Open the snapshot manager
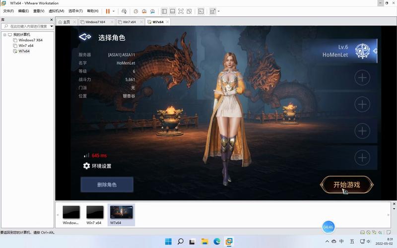397x248 pixels. (152, 11)
